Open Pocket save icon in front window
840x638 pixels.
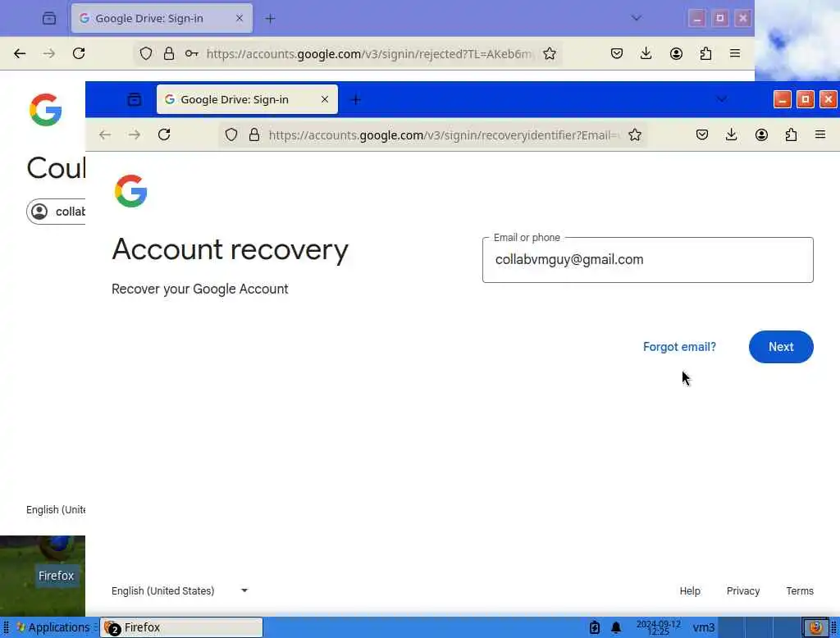click(702, 134)
